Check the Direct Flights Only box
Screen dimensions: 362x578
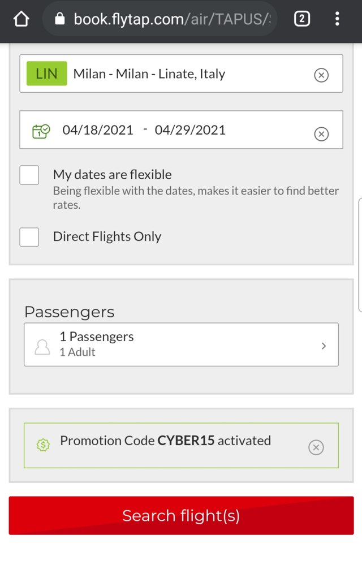[29, 237]
